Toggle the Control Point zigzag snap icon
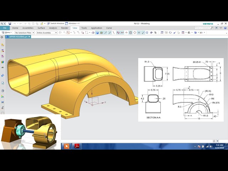Screen dimensions: 228x171 [x=118, y=33]
